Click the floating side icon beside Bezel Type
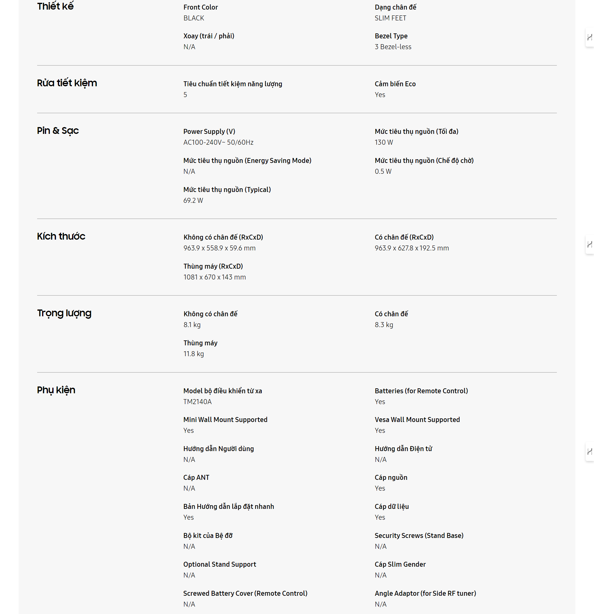This screenshot has height=614, width=594. [589, 38]
